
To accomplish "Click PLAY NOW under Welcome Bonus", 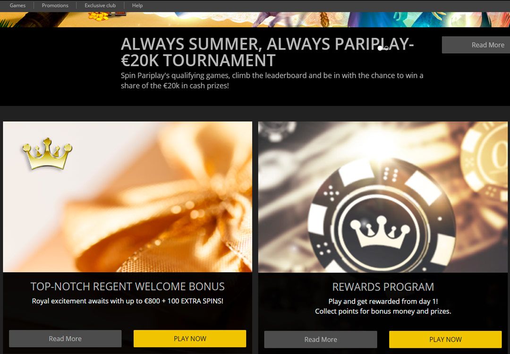I will click(190, 339).
